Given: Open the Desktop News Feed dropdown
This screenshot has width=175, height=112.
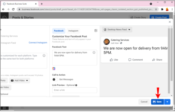Looking at the screenshot, I should tap(117, 30).
